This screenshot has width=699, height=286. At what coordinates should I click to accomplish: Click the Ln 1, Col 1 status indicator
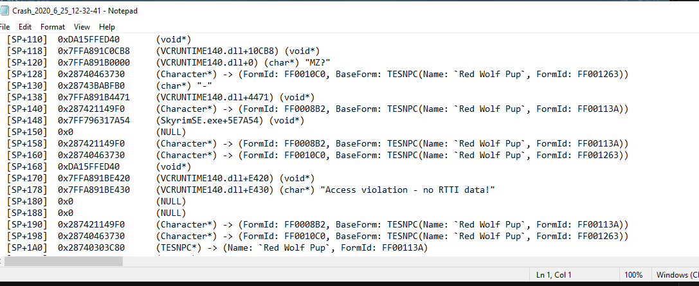[x=554, y=275]
